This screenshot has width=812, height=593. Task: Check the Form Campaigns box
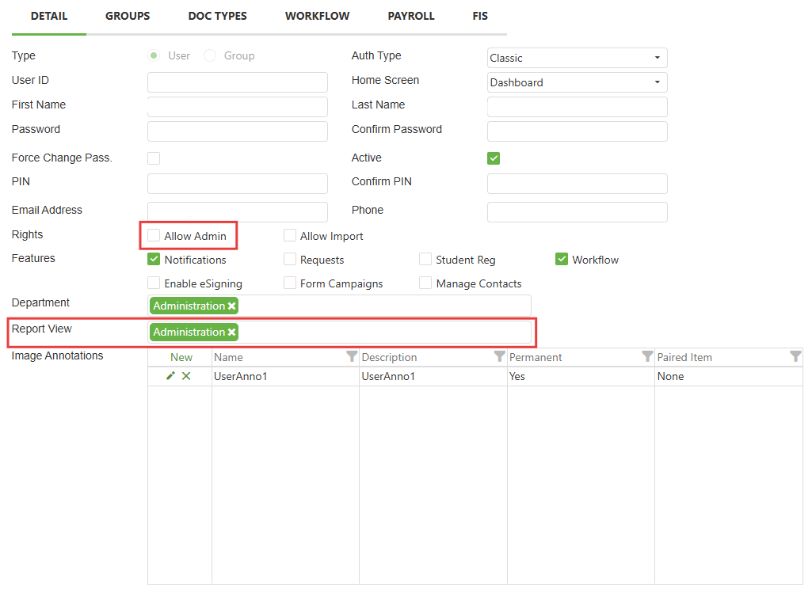[290, 283]
